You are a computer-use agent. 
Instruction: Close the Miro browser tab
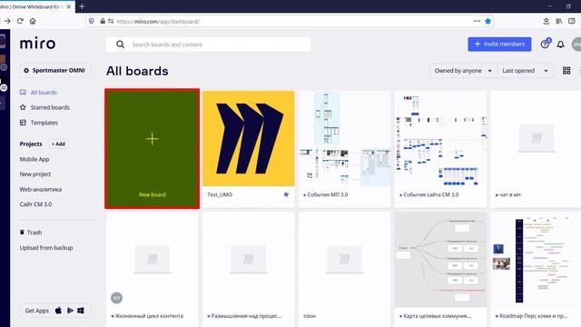(x=69, y=6)
